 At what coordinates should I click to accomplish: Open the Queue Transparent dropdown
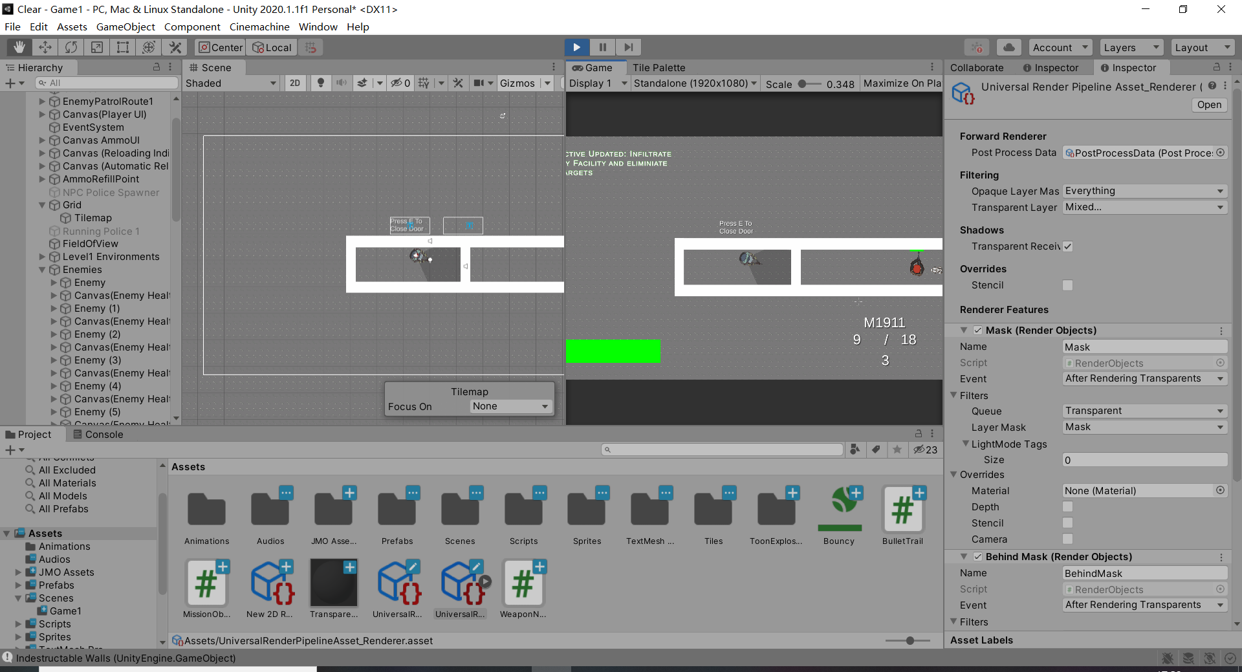click(x=1145, y=411)
